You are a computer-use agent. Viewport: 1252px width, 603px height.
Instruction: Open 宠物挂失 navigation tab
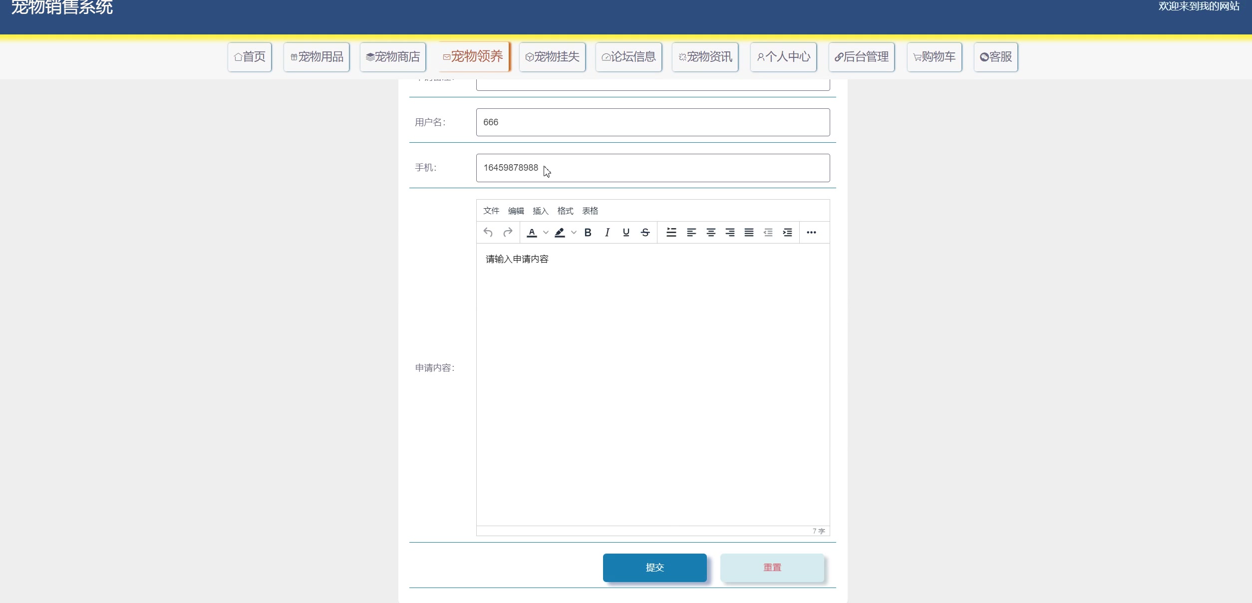tap(553, 57)
